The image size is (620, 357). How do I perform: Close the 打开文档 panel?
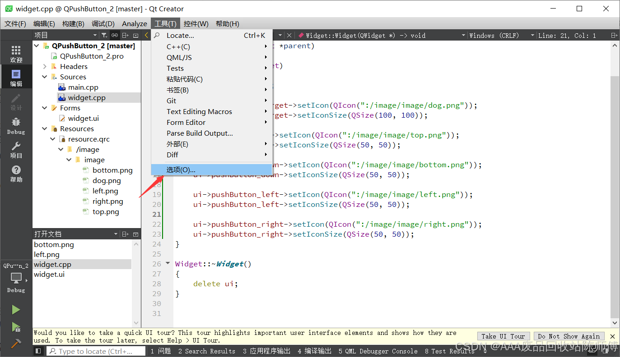point(135,234)
